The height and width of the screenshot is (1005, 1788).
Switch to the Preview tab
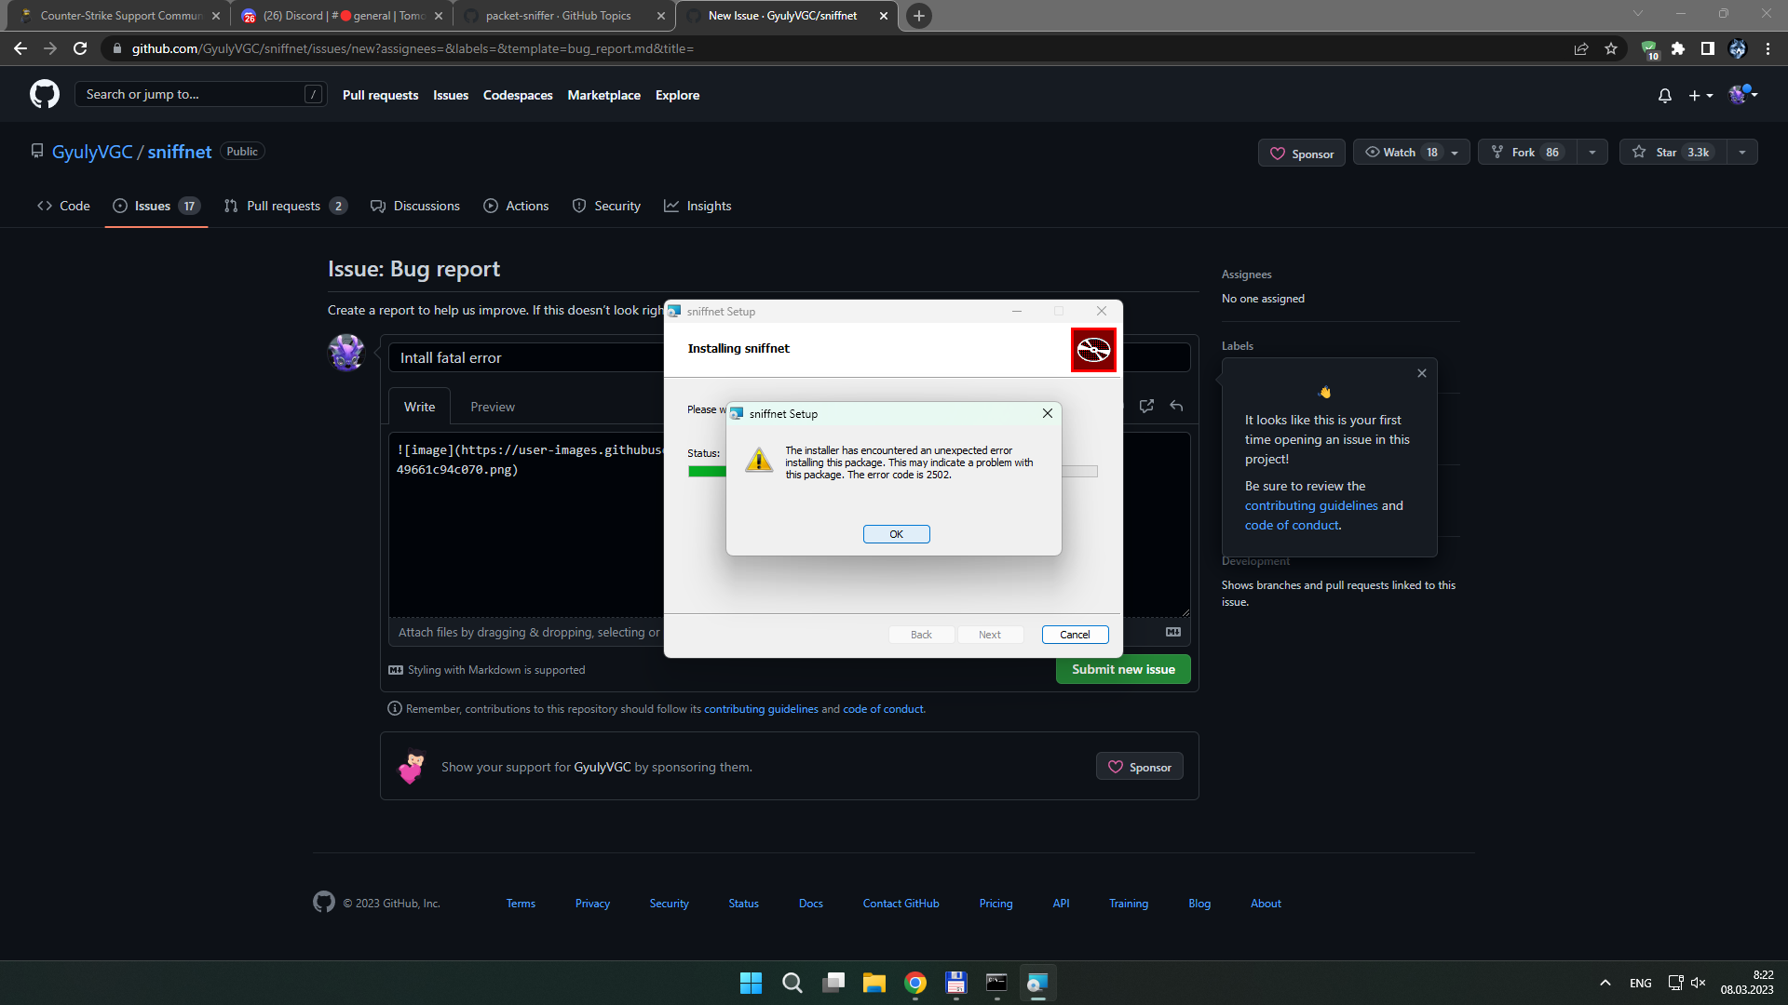tap(493, 406)
